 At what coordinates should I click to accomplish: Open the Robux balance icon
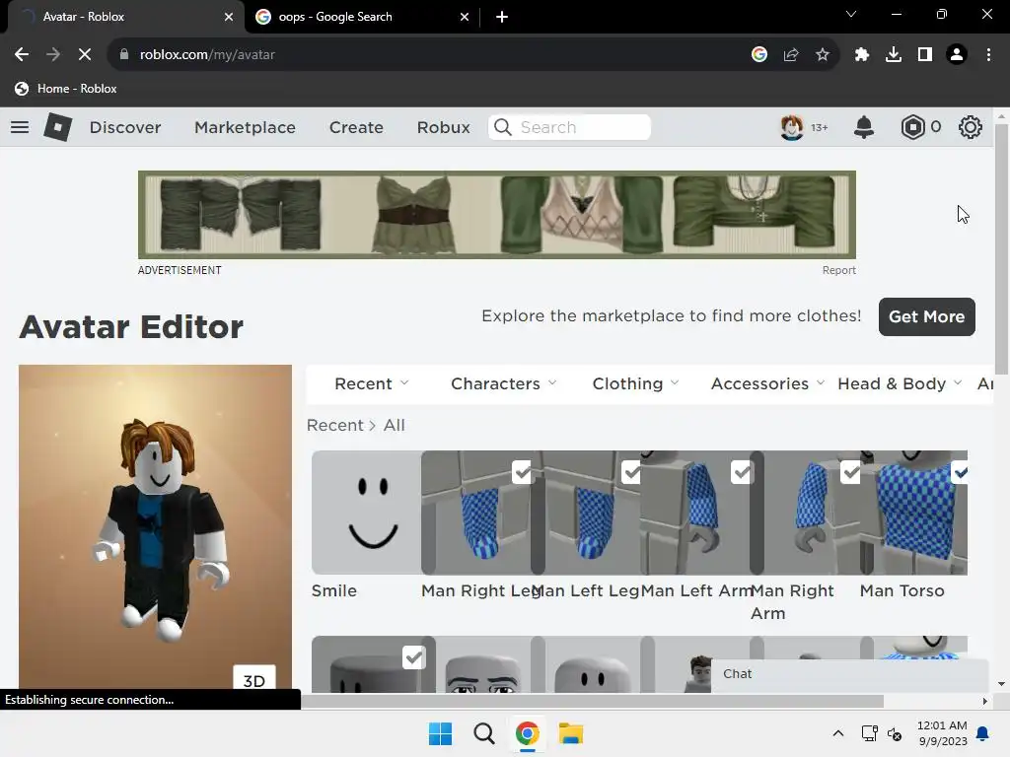point(912,127)
